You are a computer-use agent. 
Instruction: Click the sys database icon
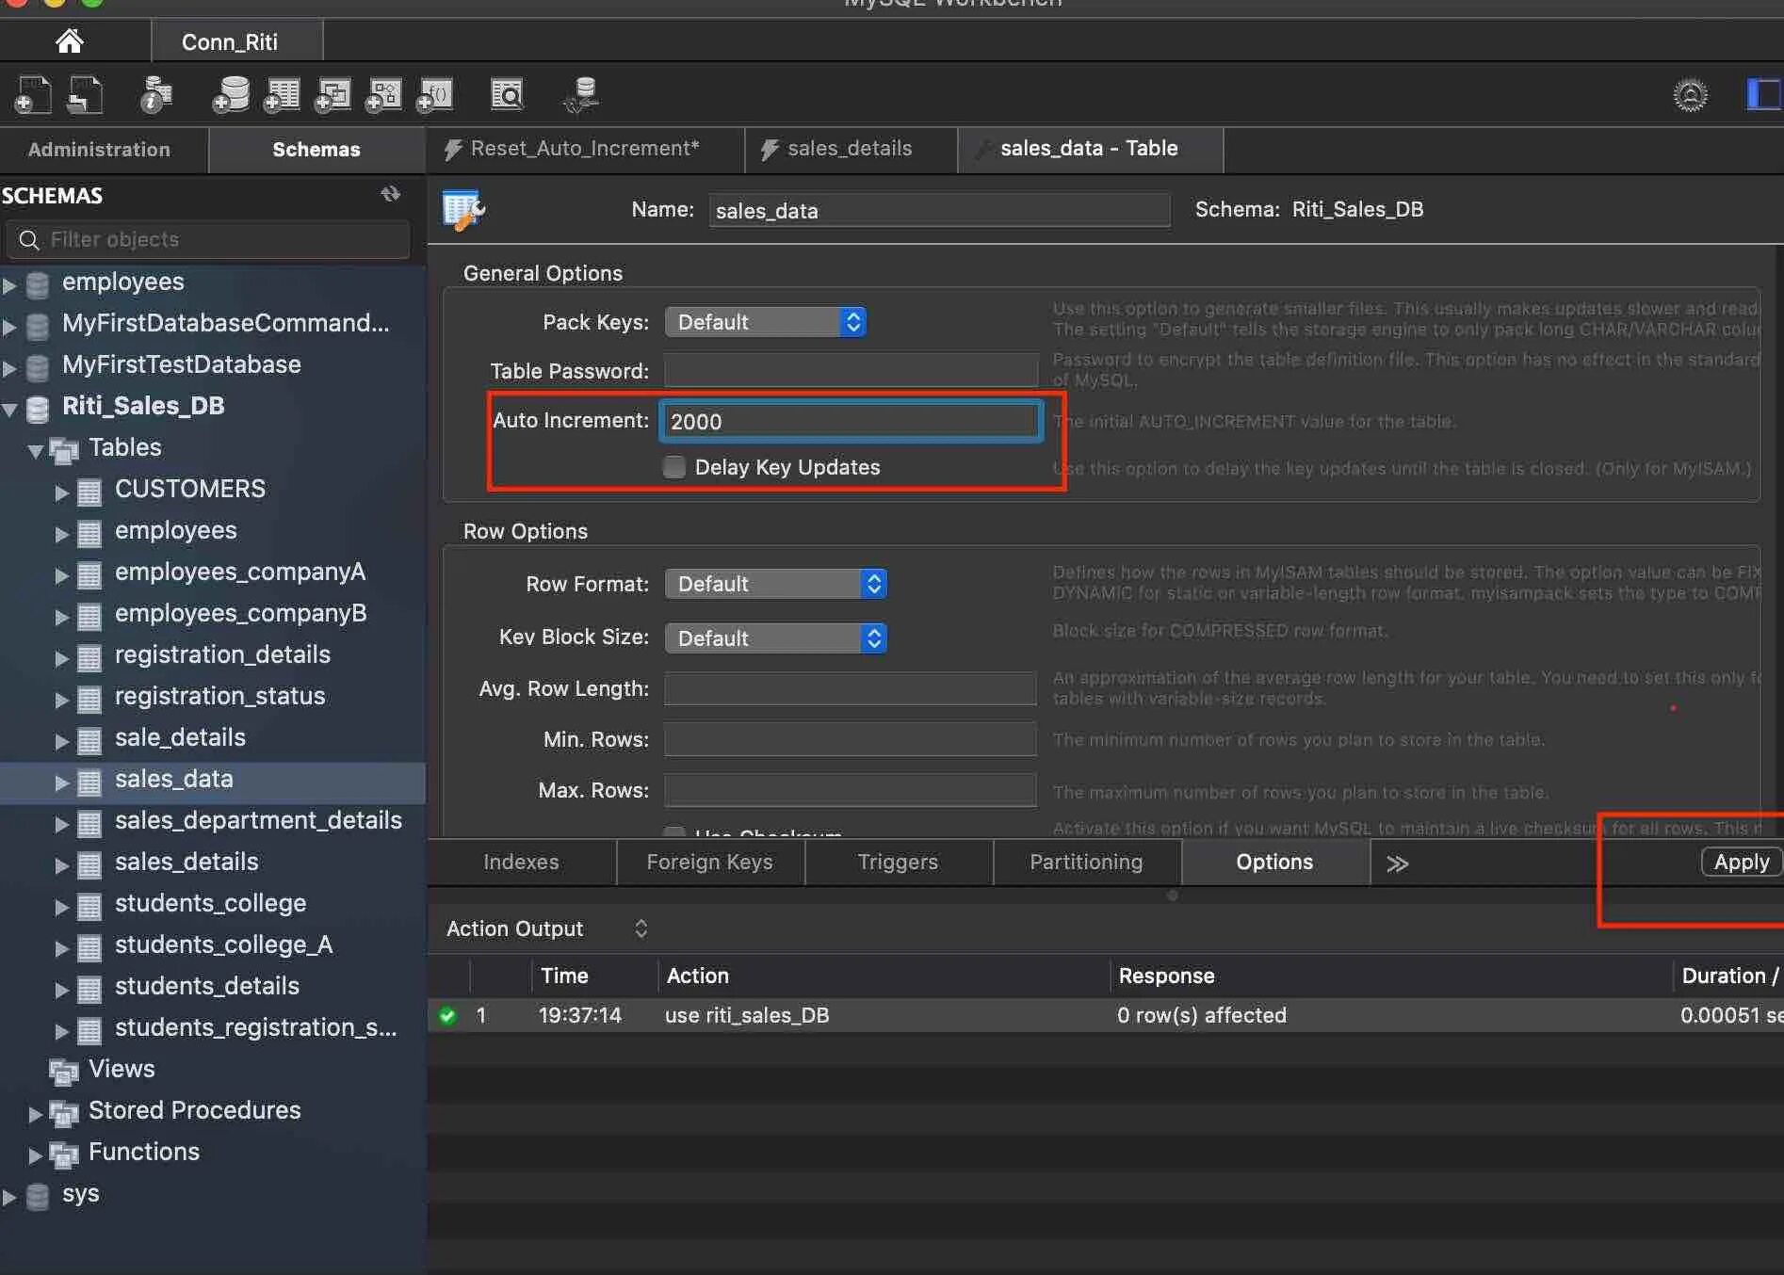pos(38,1196)
